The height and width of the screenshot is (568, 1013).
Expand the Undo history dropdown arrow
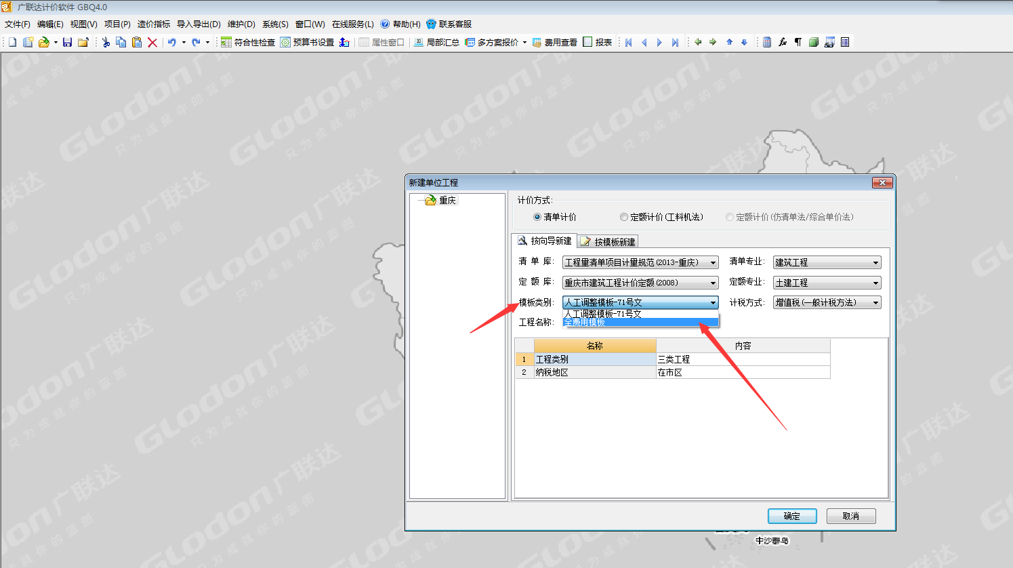184,42
